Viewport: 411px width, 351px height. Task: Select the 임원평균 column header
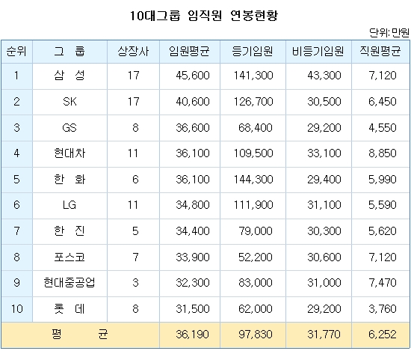pyautogui.click(x=190, y=52)
